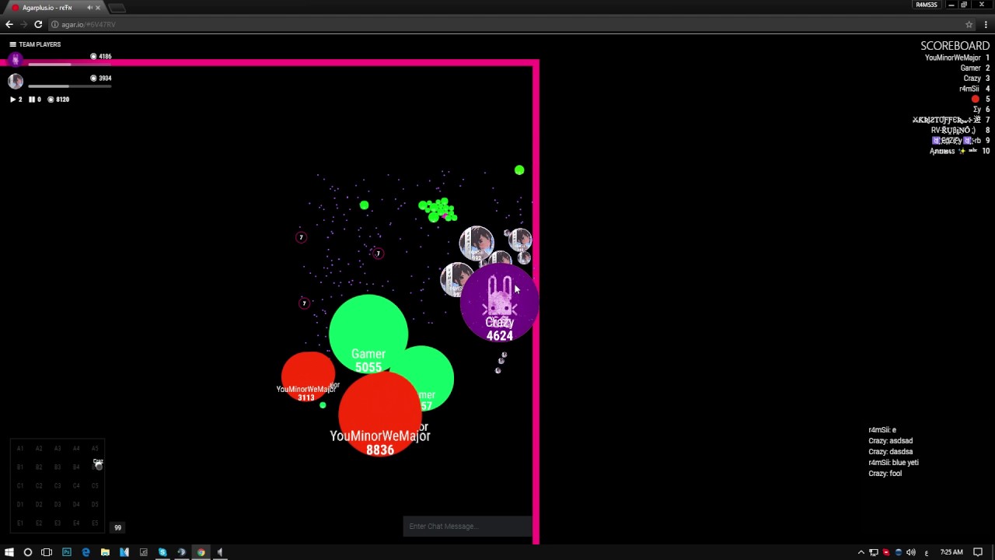Open a new browser tab
The height and width of the screenshot is (560, 995).
click(x=117, y=8)
